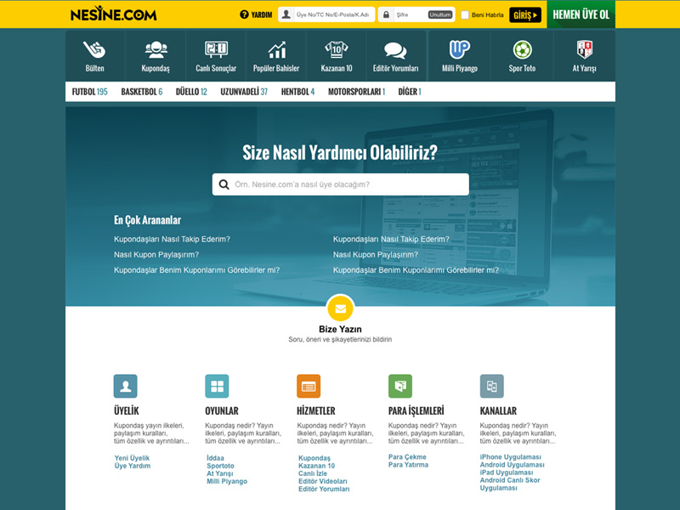Click the orange Hizmetler category icon

tap(309, 386)
